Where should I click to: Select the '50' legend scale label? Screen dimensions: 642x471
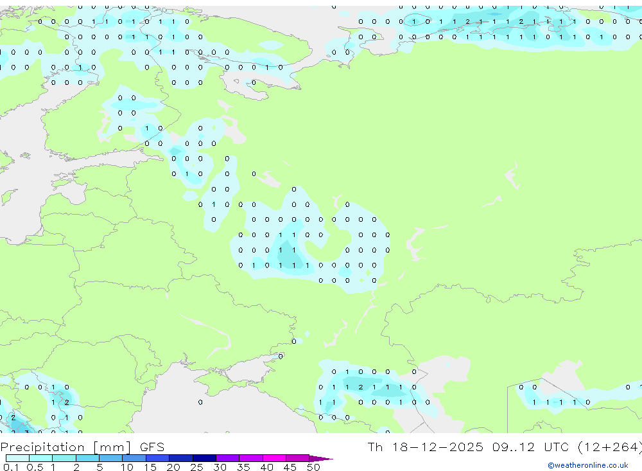coord(313,467)
